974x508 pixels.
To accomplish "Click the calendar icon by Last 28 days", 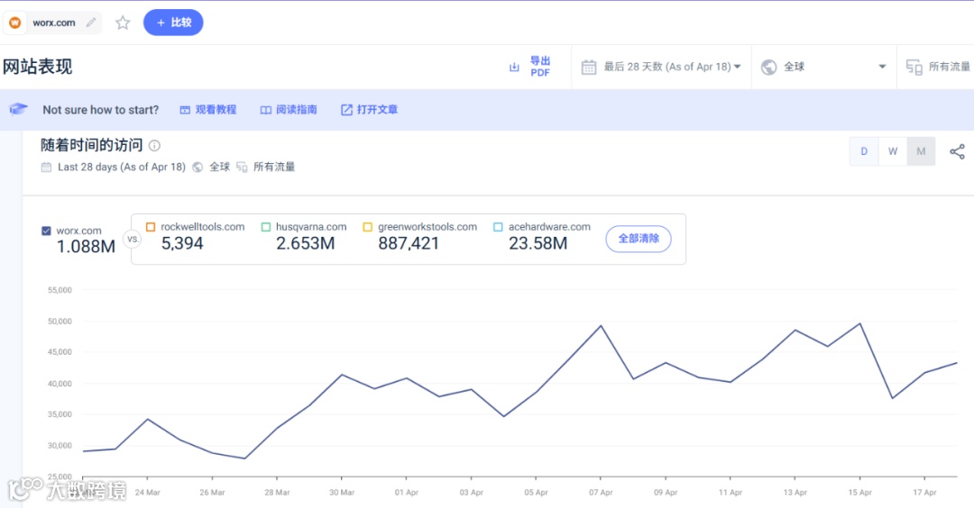I will (x=46, y=167).
